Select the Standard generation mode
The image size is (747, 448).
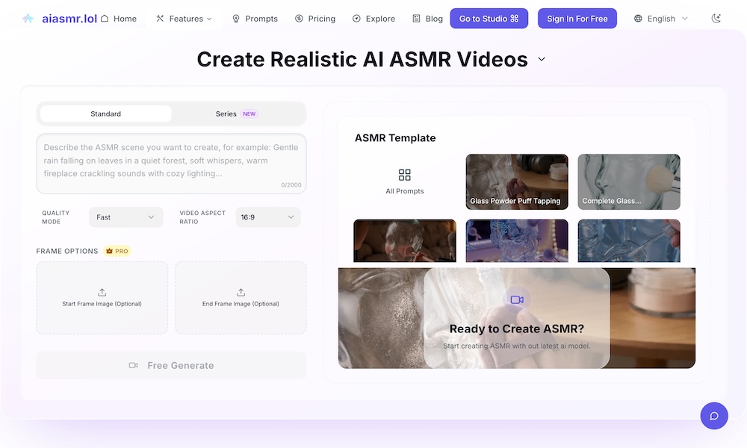coord(105,113)
